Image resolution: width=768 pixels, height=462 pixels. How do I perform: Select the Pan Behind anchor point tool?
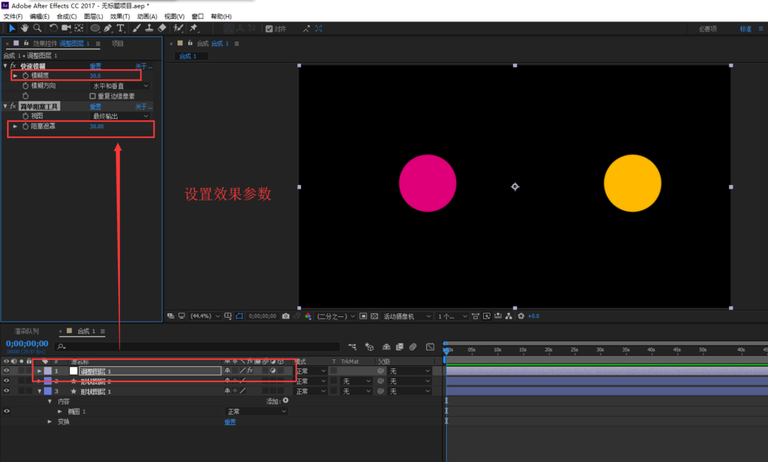[x=79, y=28]
